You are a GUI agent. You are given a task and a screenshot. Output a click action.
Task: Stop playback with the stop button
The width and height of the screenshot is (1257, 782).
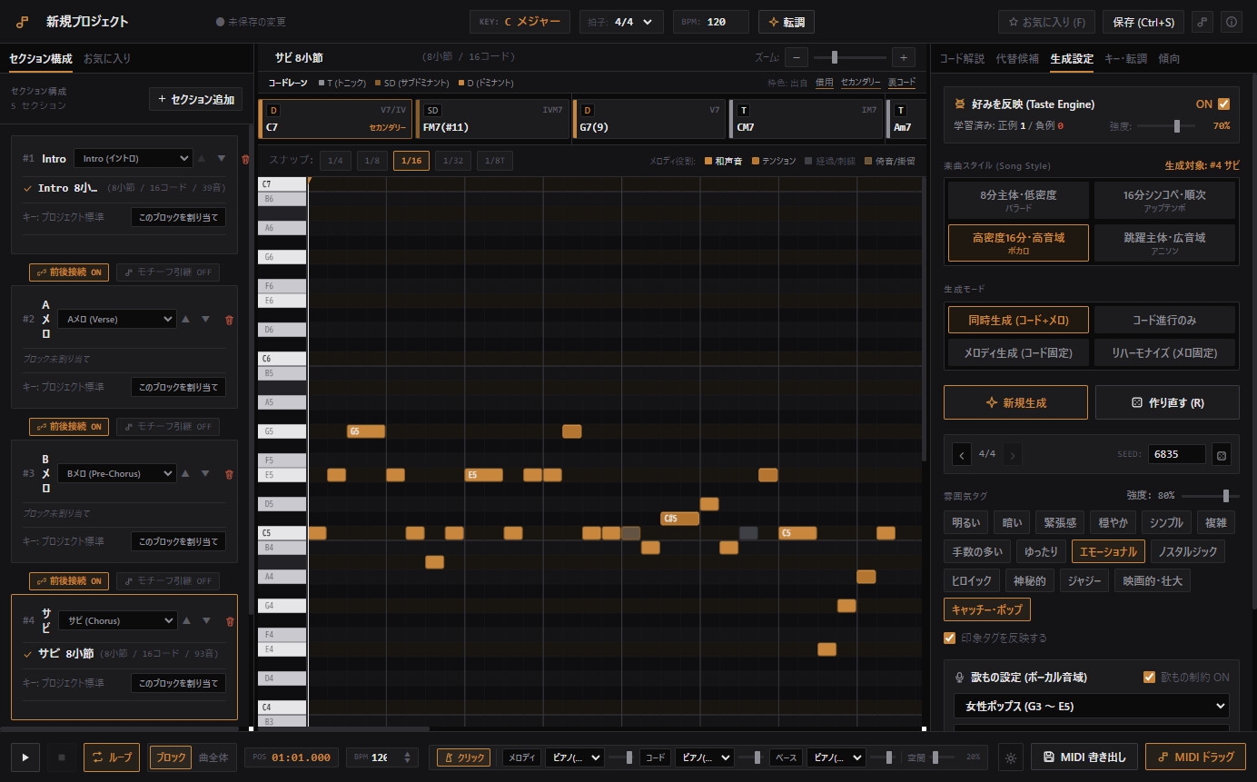click(x=62, y=757)
